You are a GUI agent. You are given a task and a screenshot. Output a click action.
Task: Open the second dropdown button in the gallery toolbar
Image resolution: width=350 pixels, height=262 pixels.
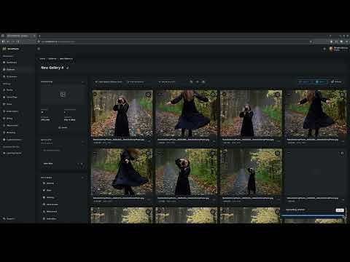coord(136,82)
